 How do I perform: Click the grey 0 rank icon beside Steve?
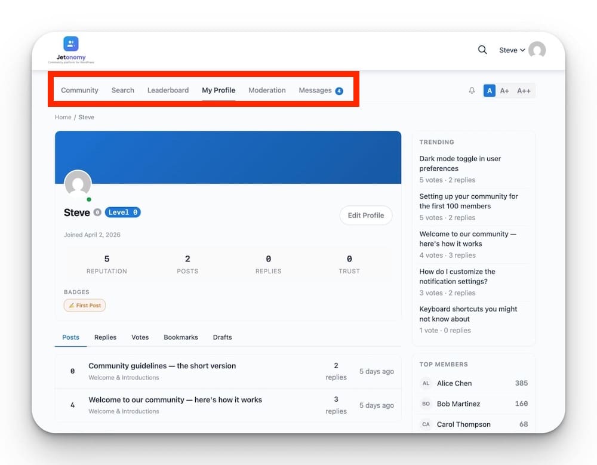(x=97, y=213)
